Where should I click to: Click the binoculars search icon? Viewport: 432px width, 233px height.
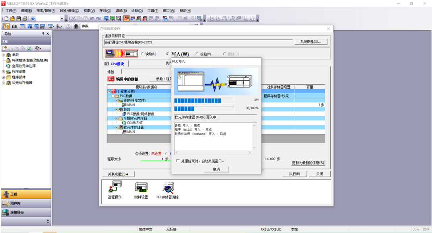[76, 26]
